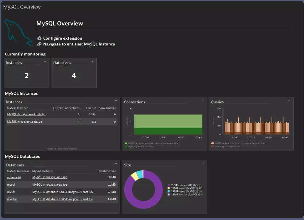Click the 132MB database size value
Screen dimensions: 304x220
112,177
